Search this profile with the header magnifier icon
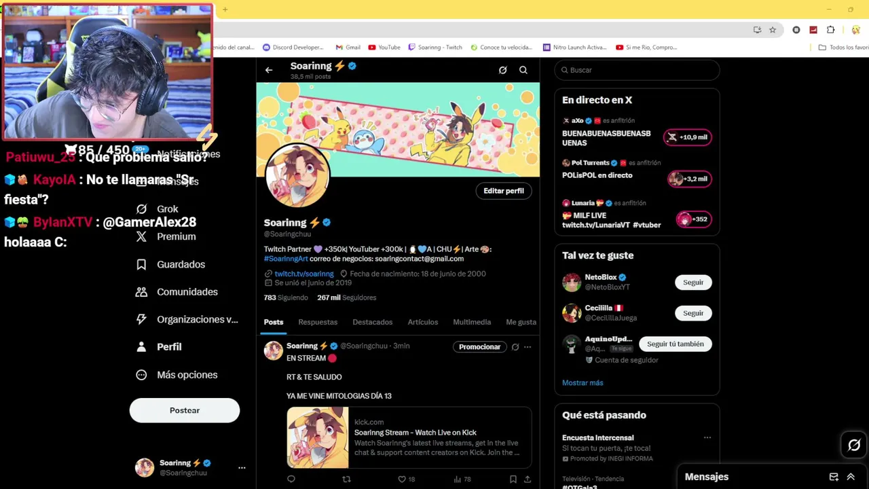Image resolution: width=869 pixels, height=489 pixels. pos(523,70)
